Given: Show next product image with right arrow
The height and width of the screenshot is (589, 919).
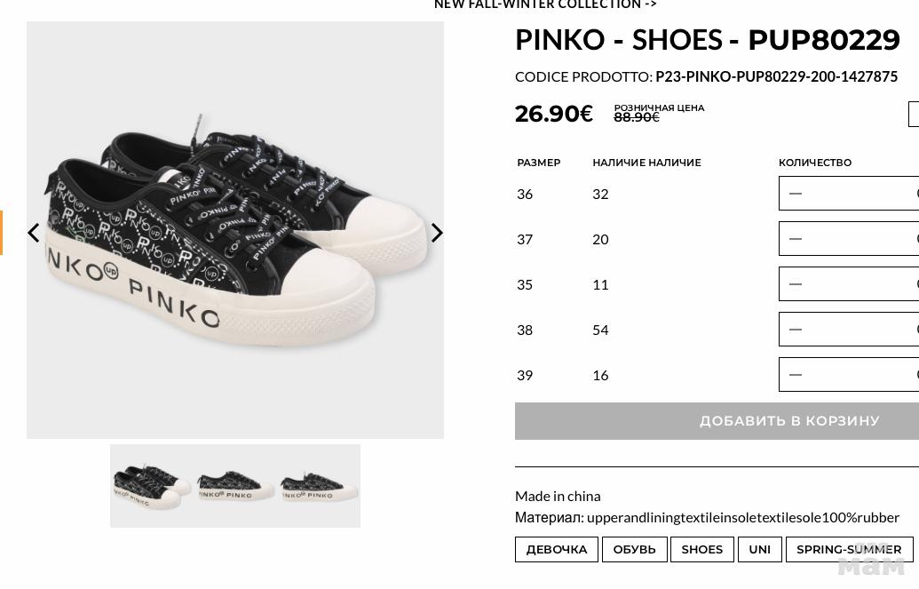Looking at the screenshot, I should coord(437,233).
